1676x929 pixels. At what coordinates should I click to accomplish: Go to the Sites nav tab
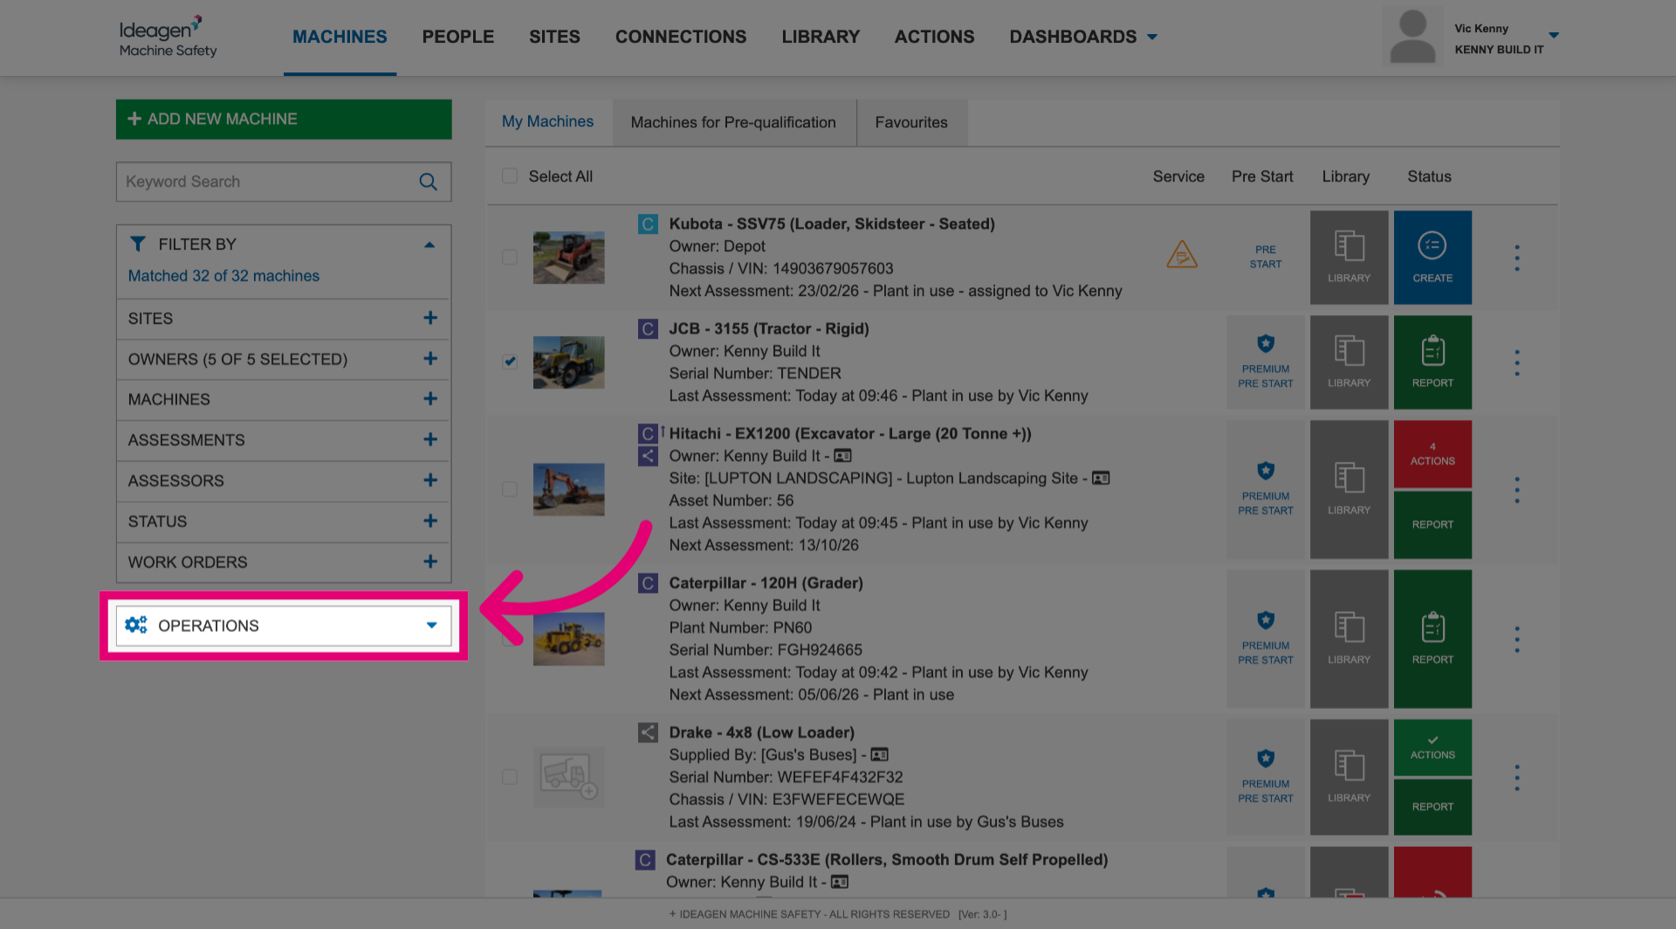coord(554,37)
